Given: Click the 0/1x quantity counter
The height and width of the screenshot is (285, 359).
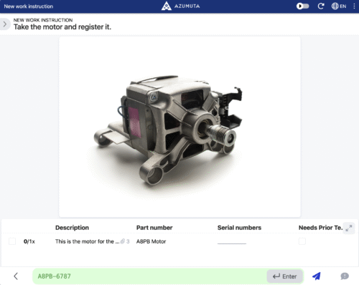Looking at the screenshot, I should pyautogui.click(x=29, y=241).
